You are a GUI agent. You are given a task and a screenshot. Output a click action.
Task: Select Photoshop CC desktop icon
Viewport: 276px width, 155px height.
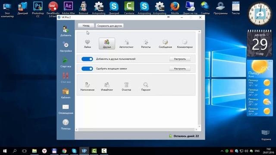[x=38, y=9]
